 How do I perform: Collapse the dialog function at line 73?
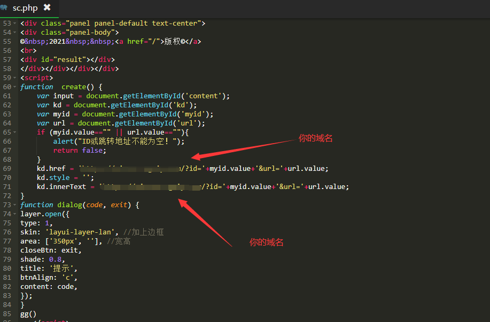14,205
